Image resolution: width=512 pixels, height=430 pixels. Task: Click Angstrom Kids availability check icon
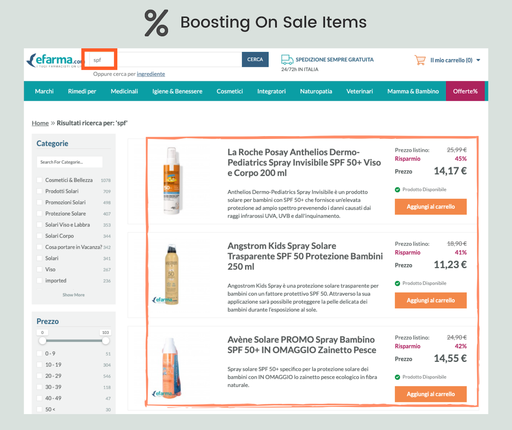398,283
